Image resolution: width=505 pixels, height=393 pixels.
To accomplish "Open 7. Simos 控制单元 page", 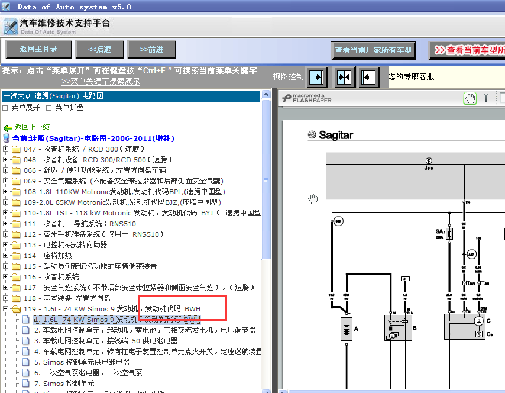I will coord(64,384).
